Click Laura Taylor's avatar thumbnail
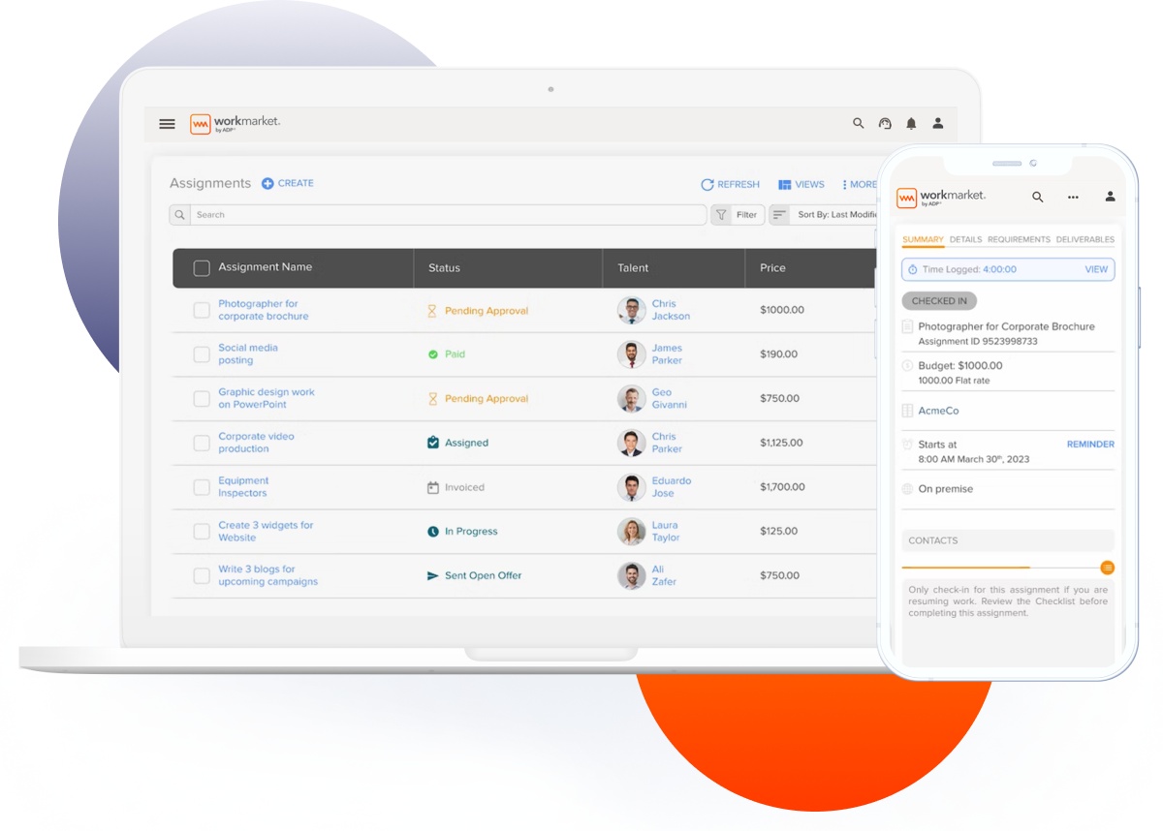1163x831 pixels. click(632, 532)
